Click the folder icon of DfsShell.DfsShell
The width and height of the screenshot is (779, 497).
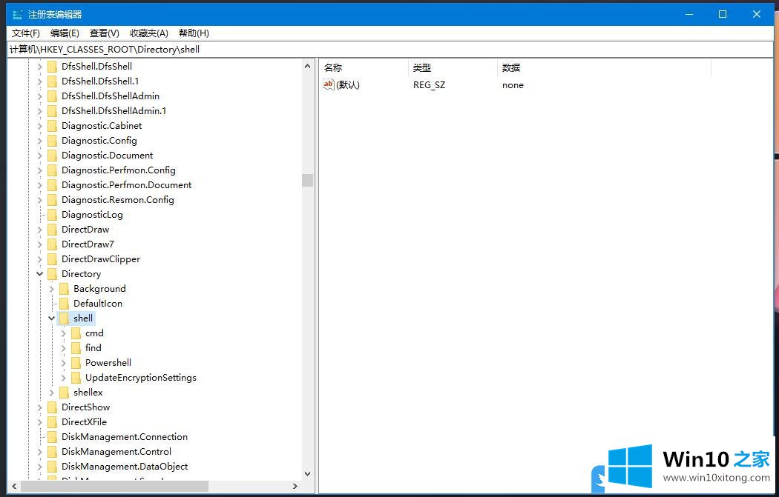pyautogui.click(x=52, y=67)
